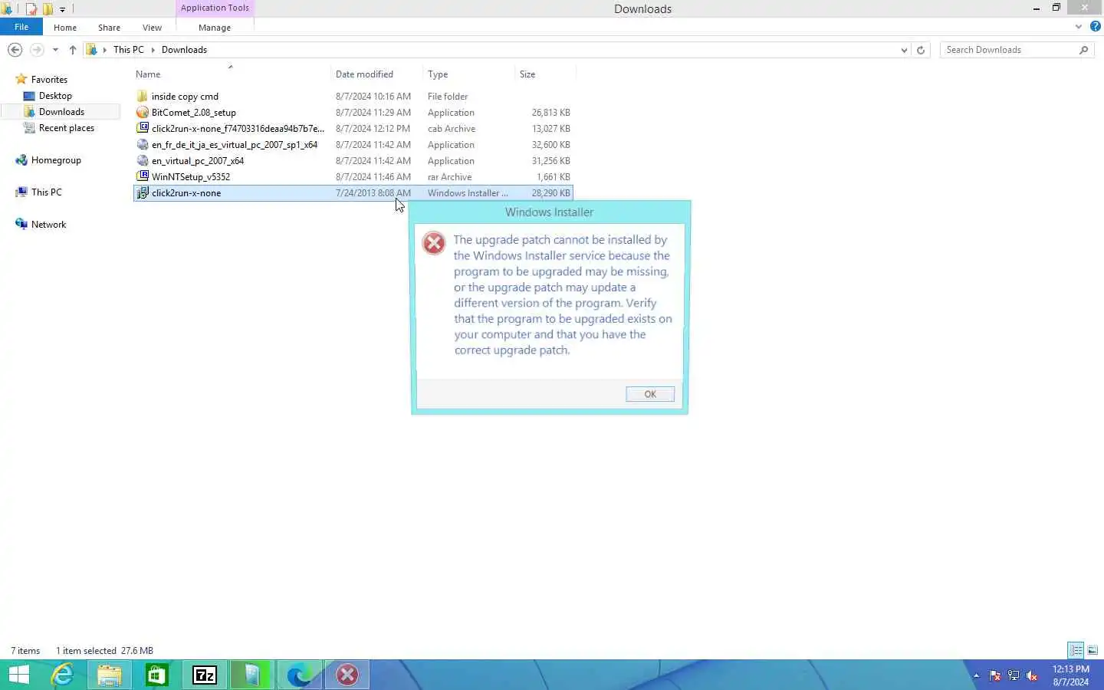Show hidden tray icons arrow
Image resolution: width=1104 pixels, height=690 pixels.
[976, 675]
